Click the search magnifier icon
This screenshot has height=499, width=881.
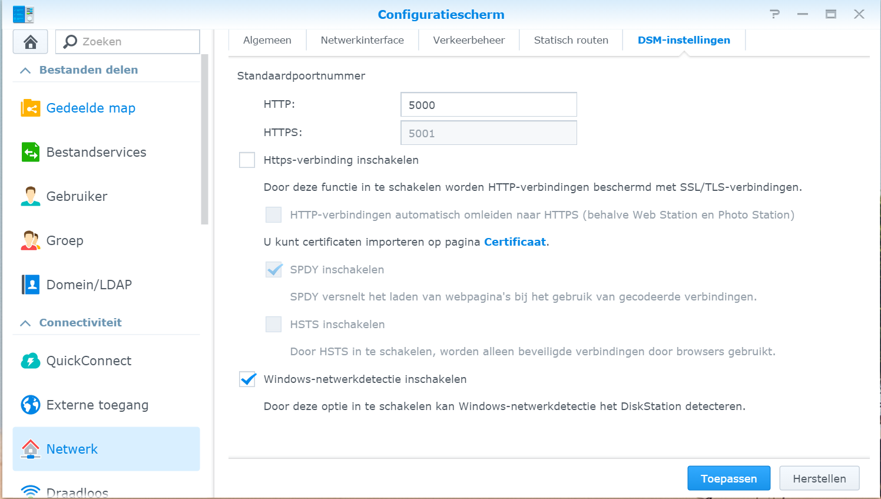click(x=70, y=41)
